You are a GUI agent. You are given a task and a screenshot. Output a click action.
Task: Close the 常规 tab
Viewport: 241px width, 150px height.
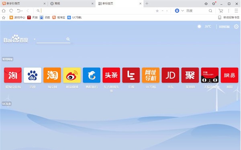point(92,4)
